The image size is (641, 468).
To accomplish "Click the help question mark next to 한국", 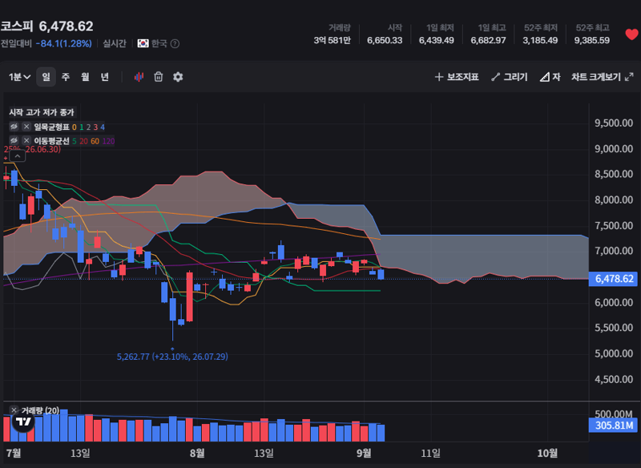I will click(175, 44).
